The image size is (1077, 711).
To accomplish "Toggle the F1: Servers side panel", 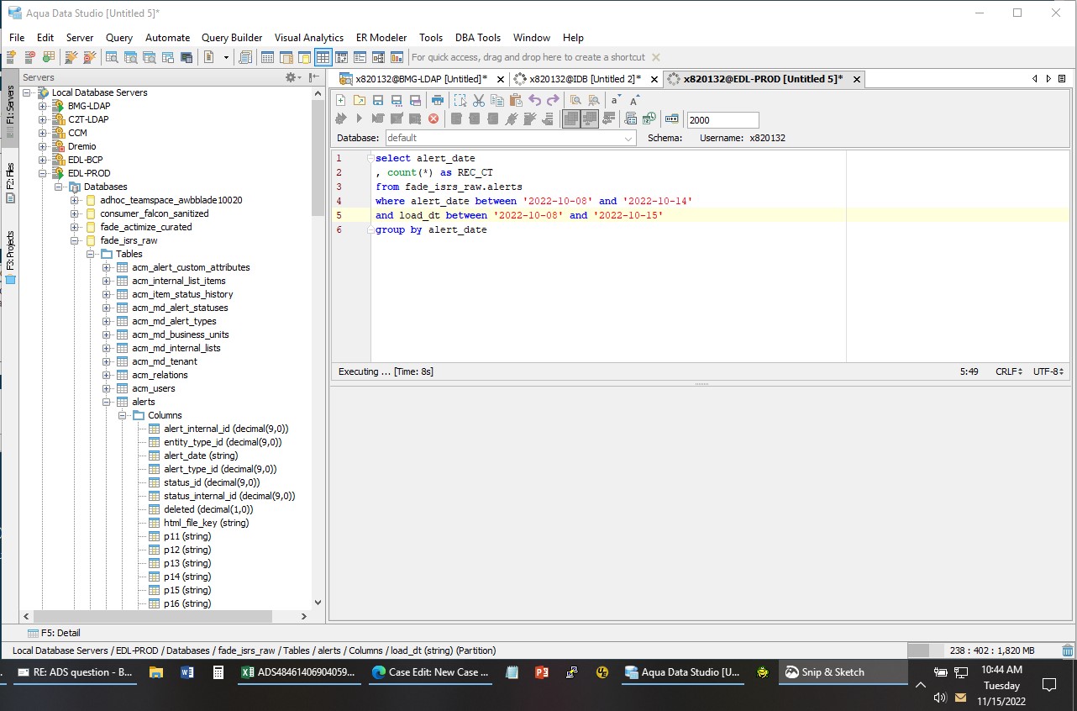I will [x=10, y=105].
